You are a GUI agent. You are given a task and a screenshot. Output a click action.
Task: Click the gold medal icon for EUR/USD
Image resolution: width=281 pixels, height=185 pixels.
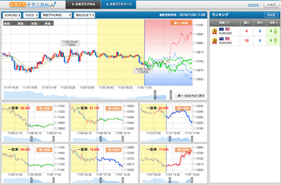(214, 31)
